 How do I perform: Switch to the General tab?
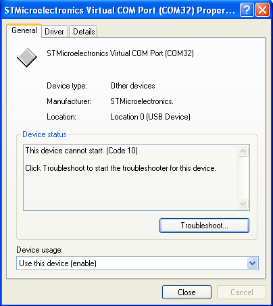tap(24, 30)
